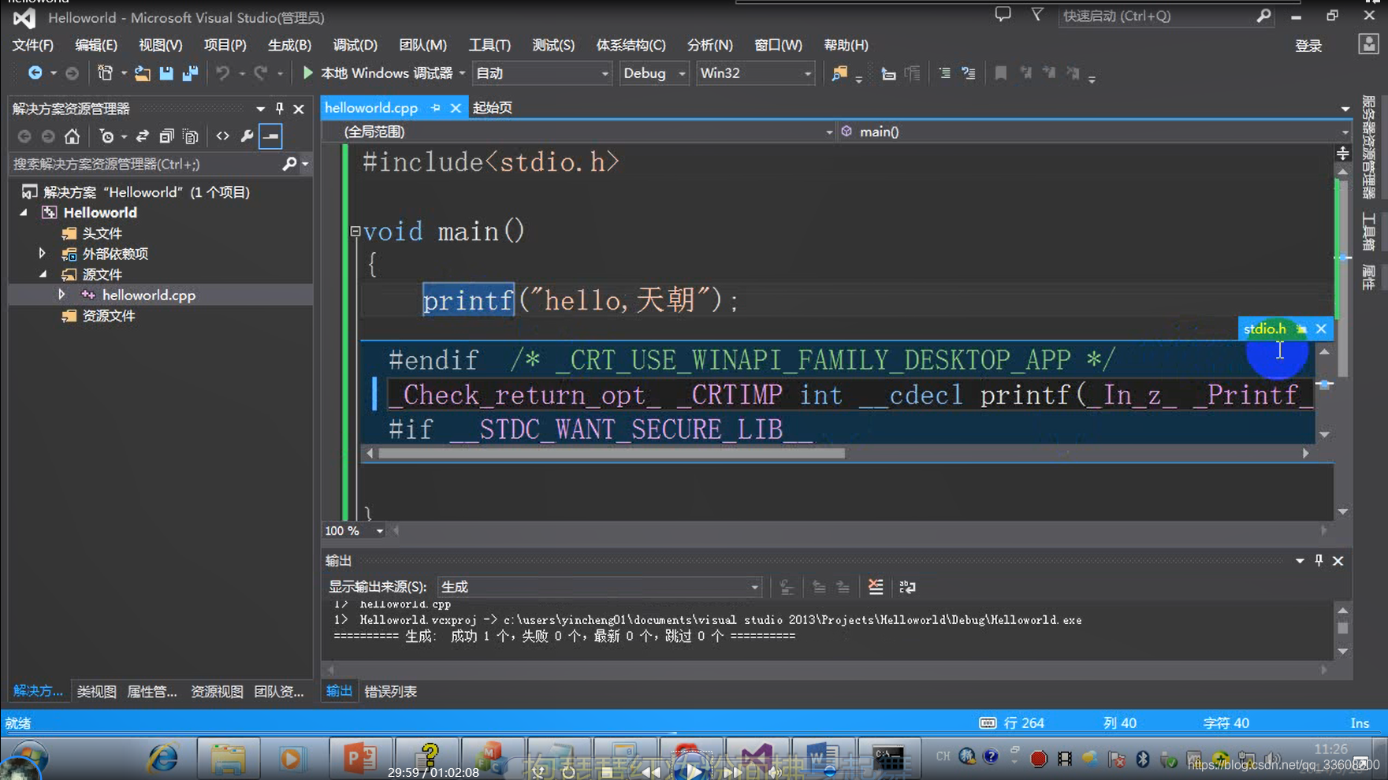1388x780 pixels.
Task: Switch to the 类视图 tab
Action: pyautogui.click(x=97, y=692)
